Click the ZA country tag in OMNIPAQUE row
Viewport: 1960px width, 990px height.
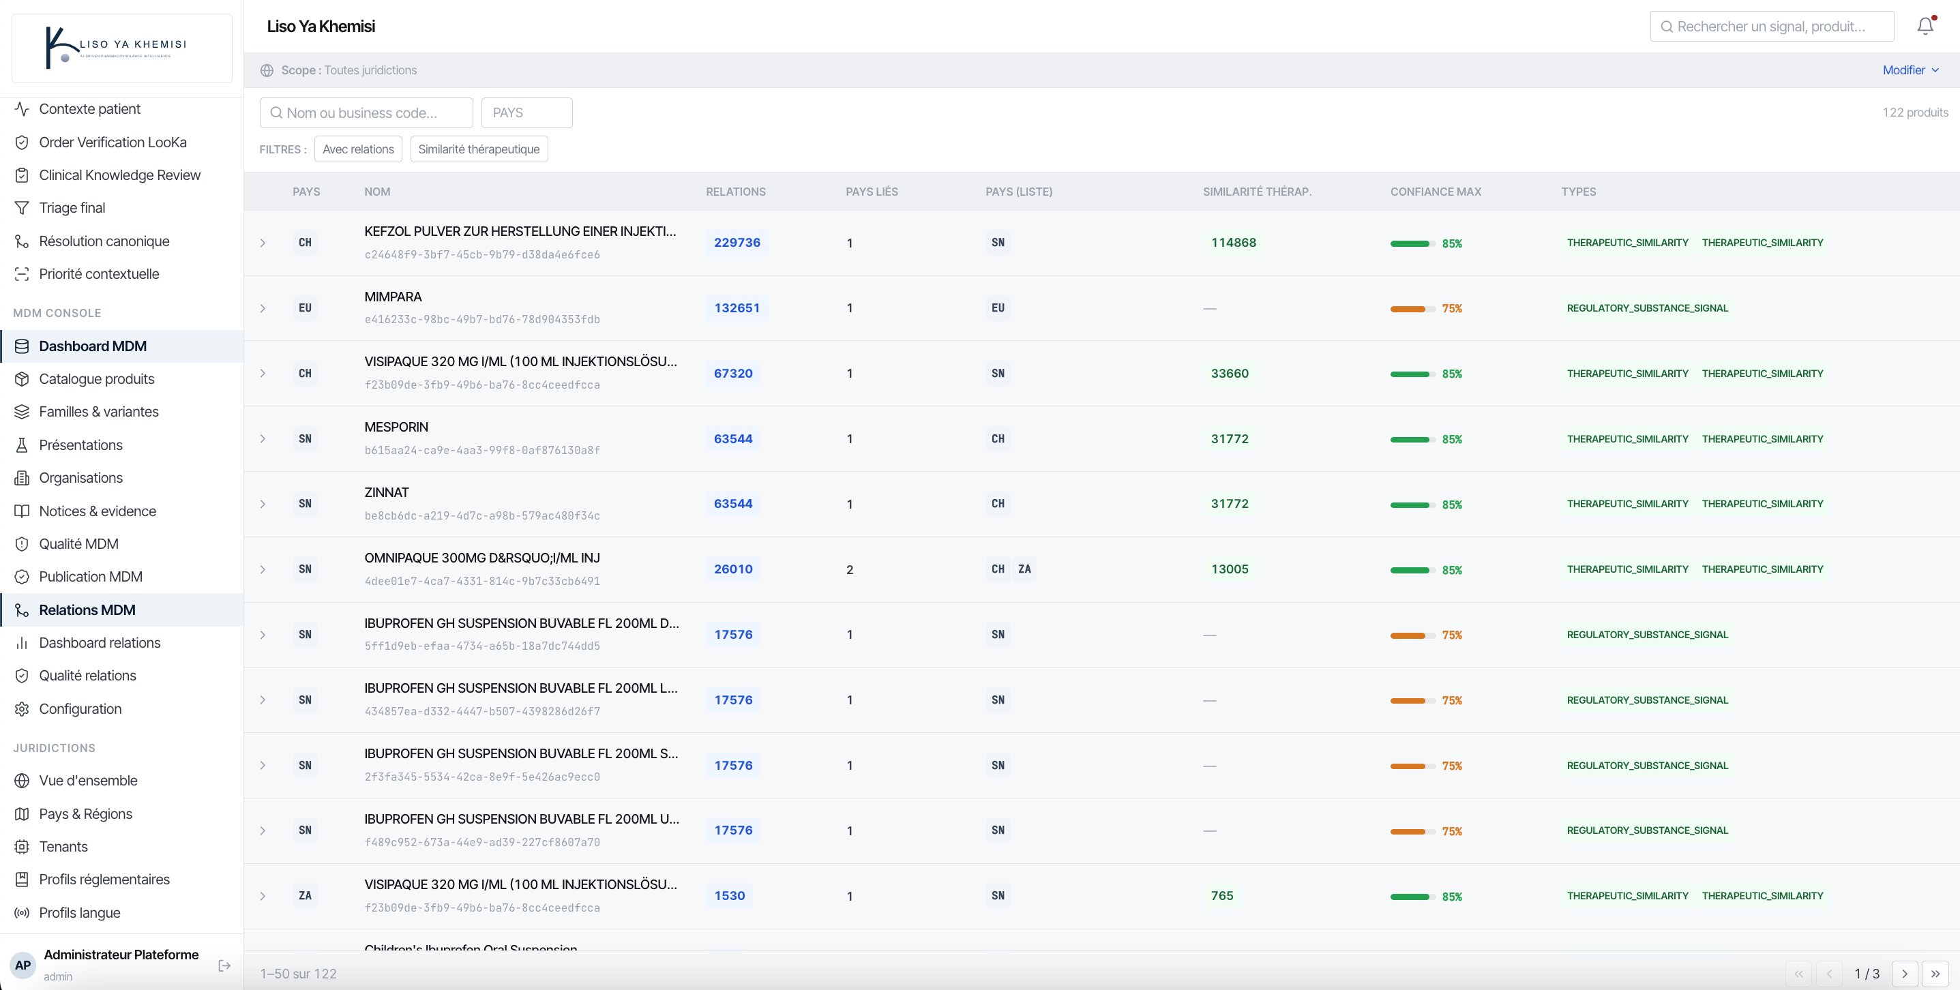point(1024,569)
